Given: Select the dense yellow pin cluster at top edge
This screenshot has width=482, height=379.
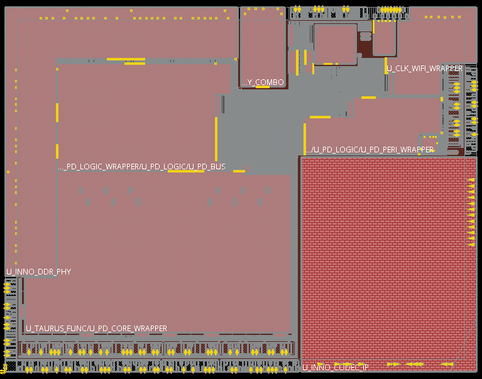Looking at the screenshot, I should [390, 9].
